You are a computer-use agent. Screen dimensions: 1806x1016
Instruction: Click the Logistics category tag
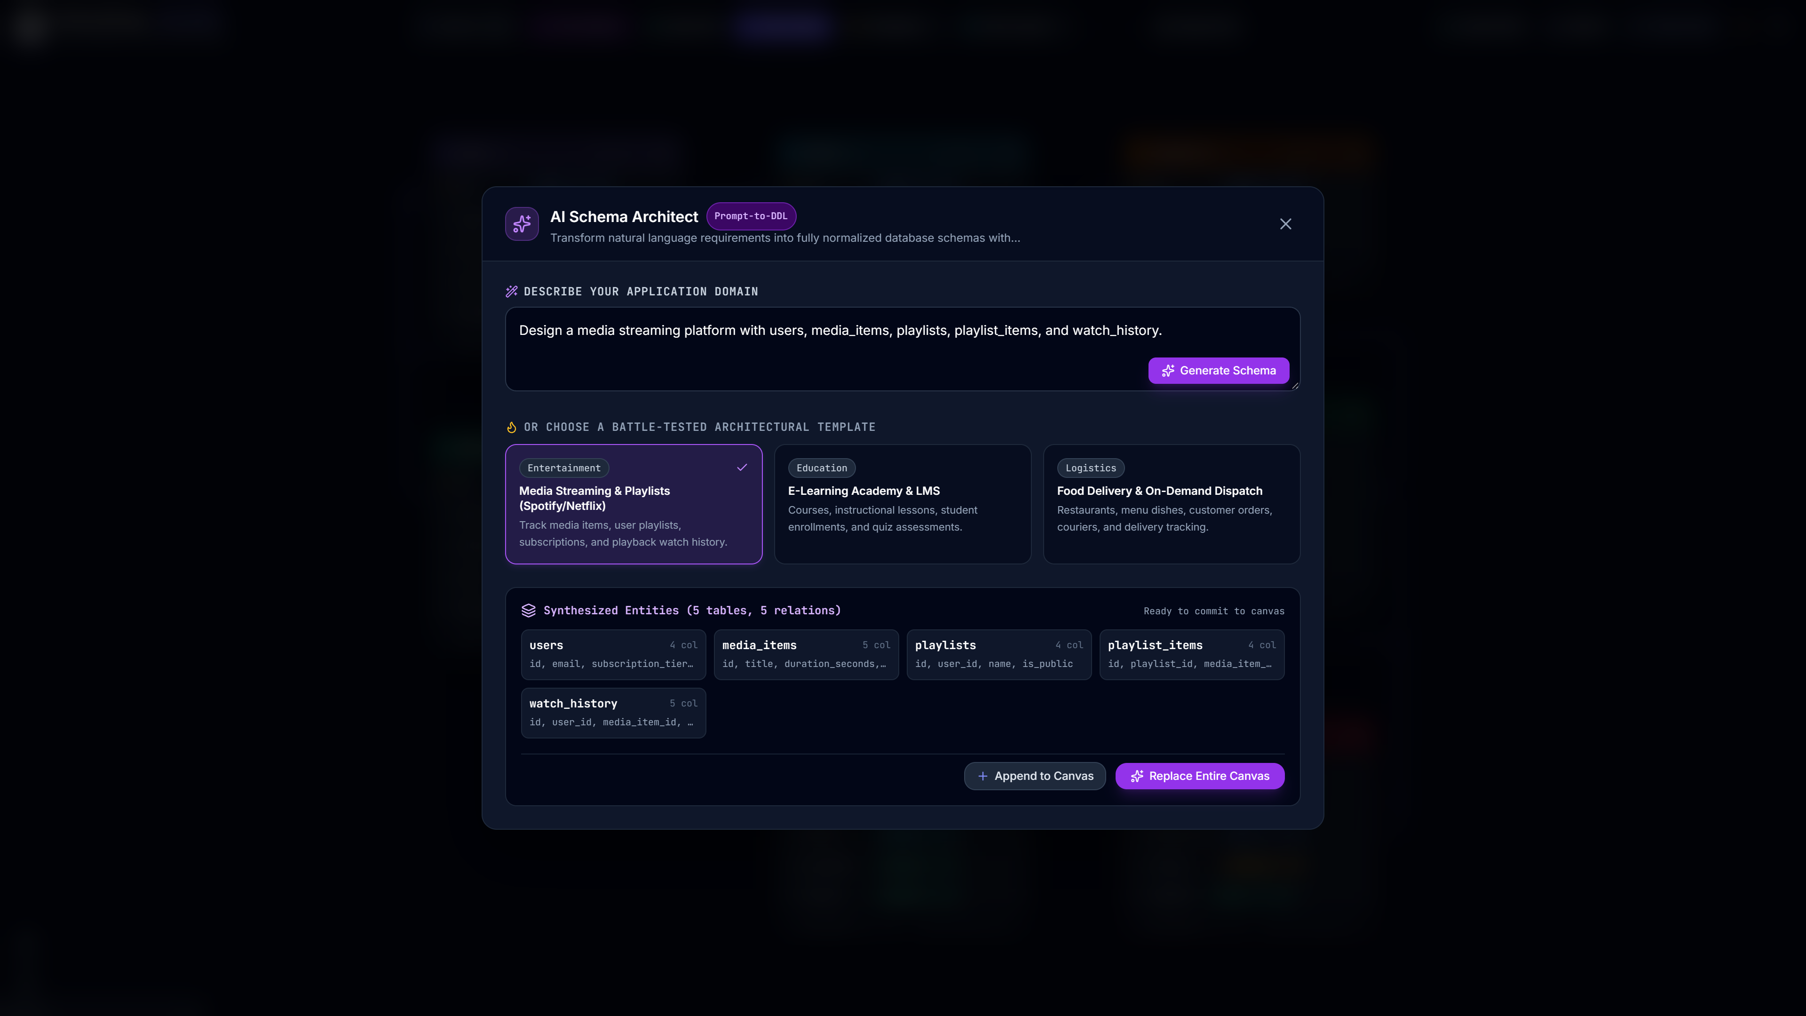click(x=1091, y=468)
